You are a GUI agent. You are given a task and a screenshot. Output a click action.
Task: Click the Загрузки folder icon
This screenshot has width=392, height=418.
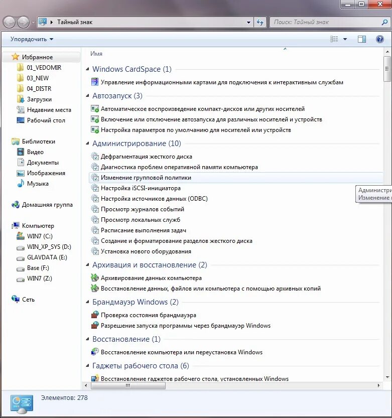[x=20, y=99]
